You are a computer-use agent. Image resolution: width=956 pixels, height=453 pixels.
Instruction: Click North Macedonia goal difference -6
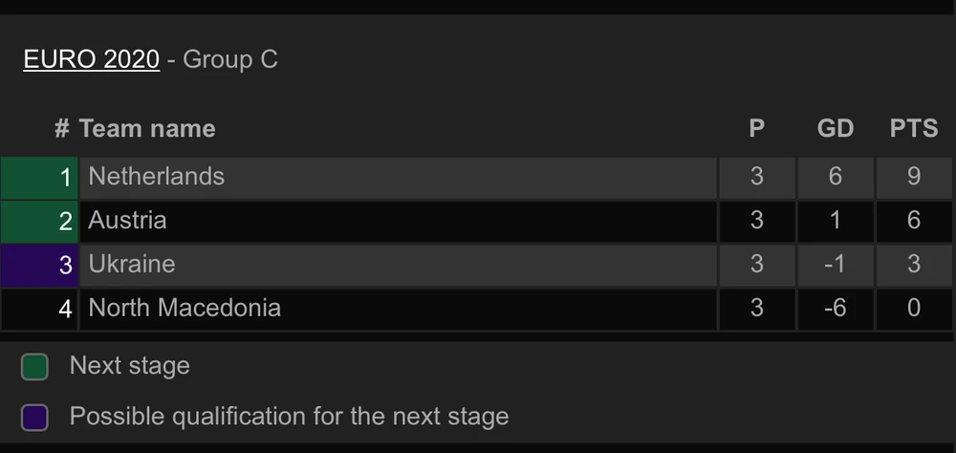click(835, 308)
